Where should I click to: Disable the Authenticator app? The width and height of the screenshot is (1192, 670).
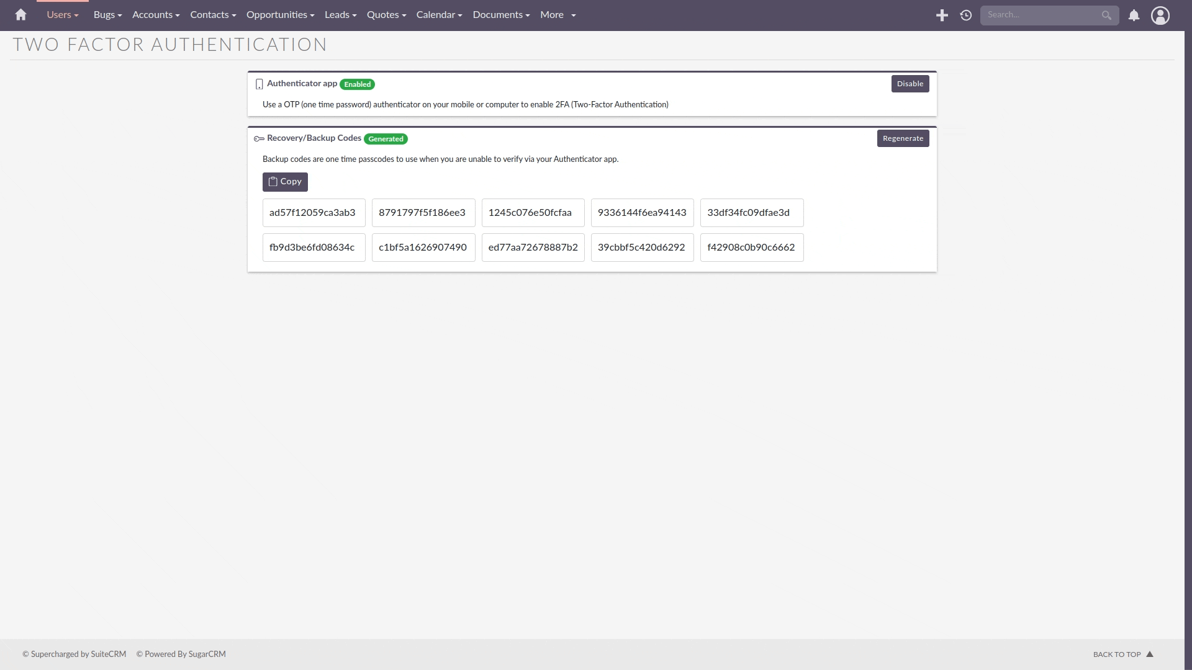pos(910,84)
